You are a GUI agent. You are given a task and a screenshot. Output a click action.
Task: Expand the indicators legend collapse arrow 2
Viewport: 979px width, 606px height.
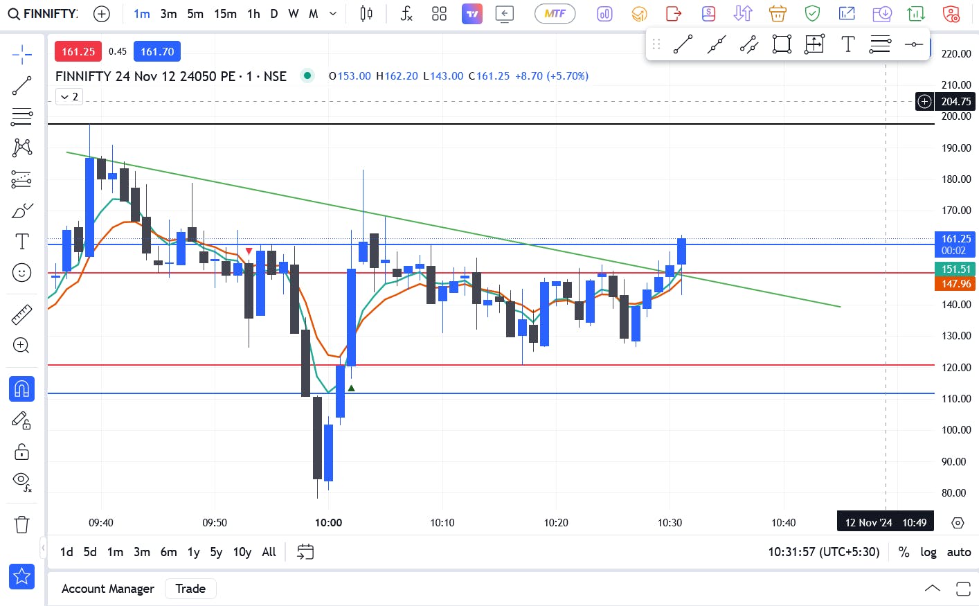[x=69, y=97]
